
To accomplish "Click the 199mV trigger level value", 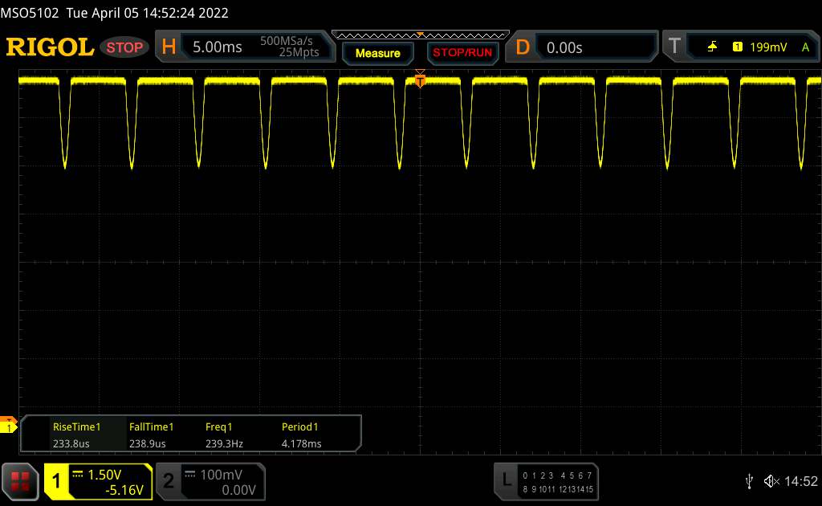I will click(x=768, y=47).
